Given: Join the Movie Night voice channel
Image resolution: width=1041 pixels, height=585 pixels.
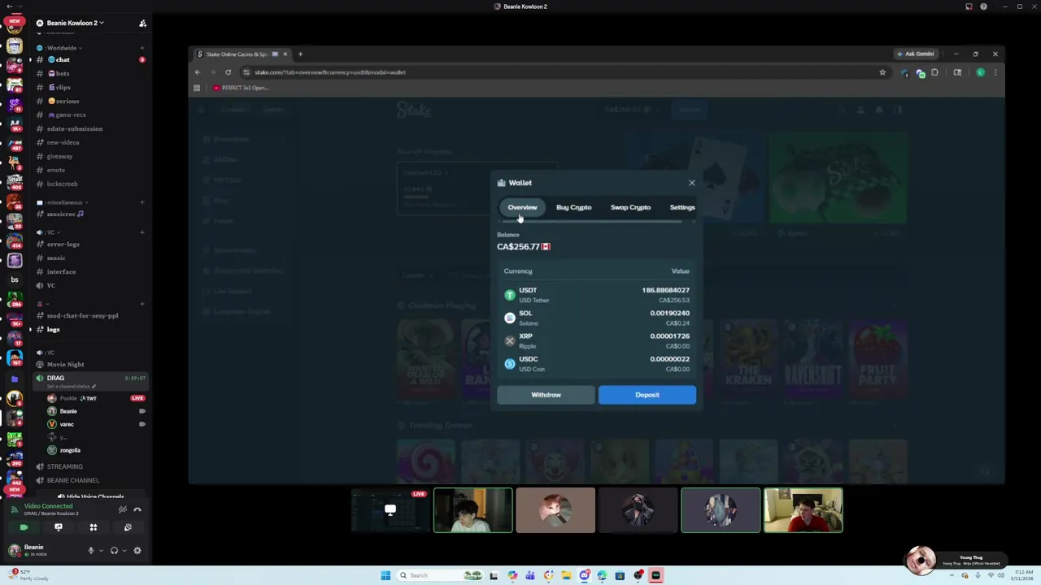Looking at the screenshot, I should (x=89, y=364).
